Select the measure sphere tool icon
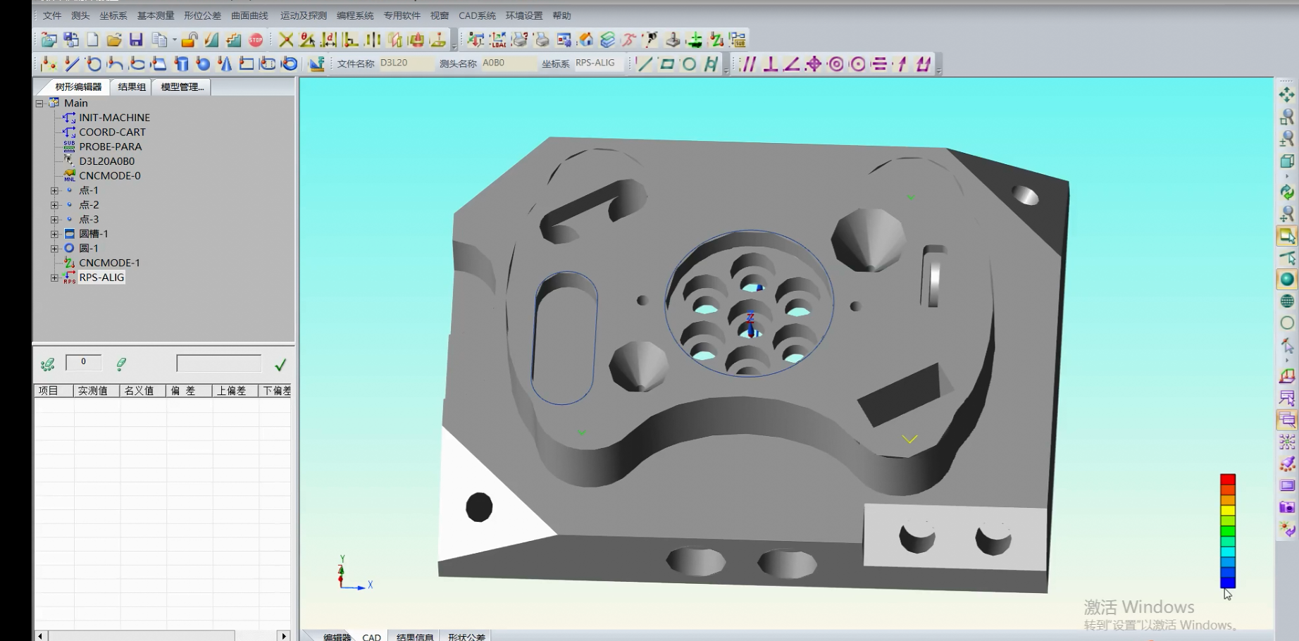Viewport: 1299px width, 641px height. pos(203,64)
